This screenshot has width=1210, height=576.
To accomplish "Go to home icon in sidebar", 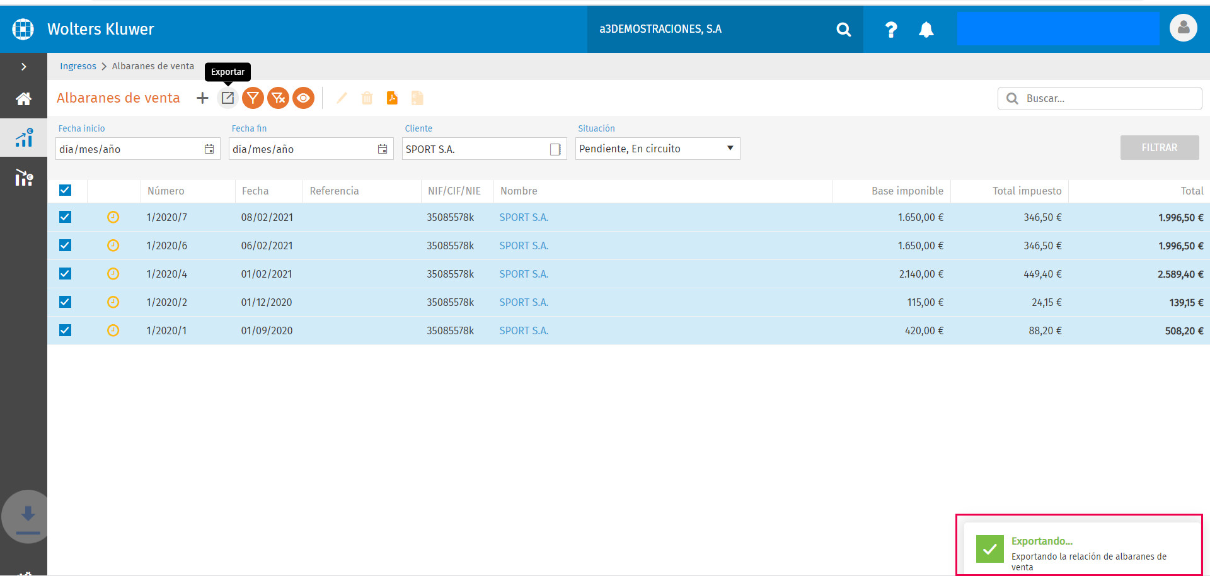I will coord(23,99).
